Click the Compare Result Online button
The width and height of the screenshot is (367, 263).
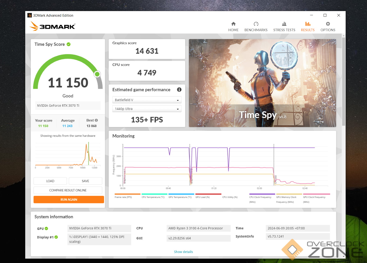click(x=68, y=190)
